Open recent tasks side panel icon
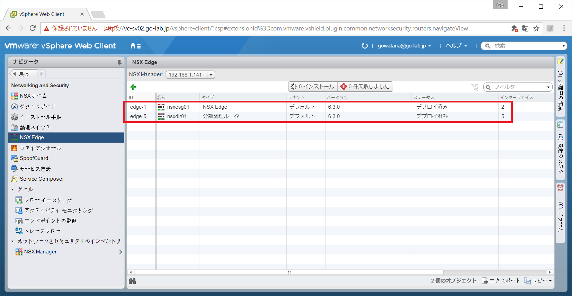Screen dimensions: 572x296 pos(560,124)
